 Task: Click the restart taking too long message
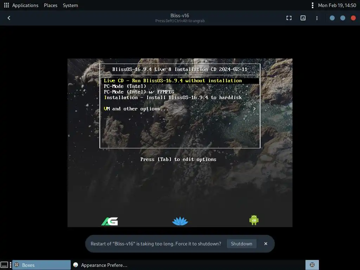click(156, 244)
